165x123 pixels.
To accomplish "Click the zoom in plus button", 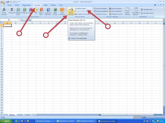I will pyautogui.click(x=163, y=117).
